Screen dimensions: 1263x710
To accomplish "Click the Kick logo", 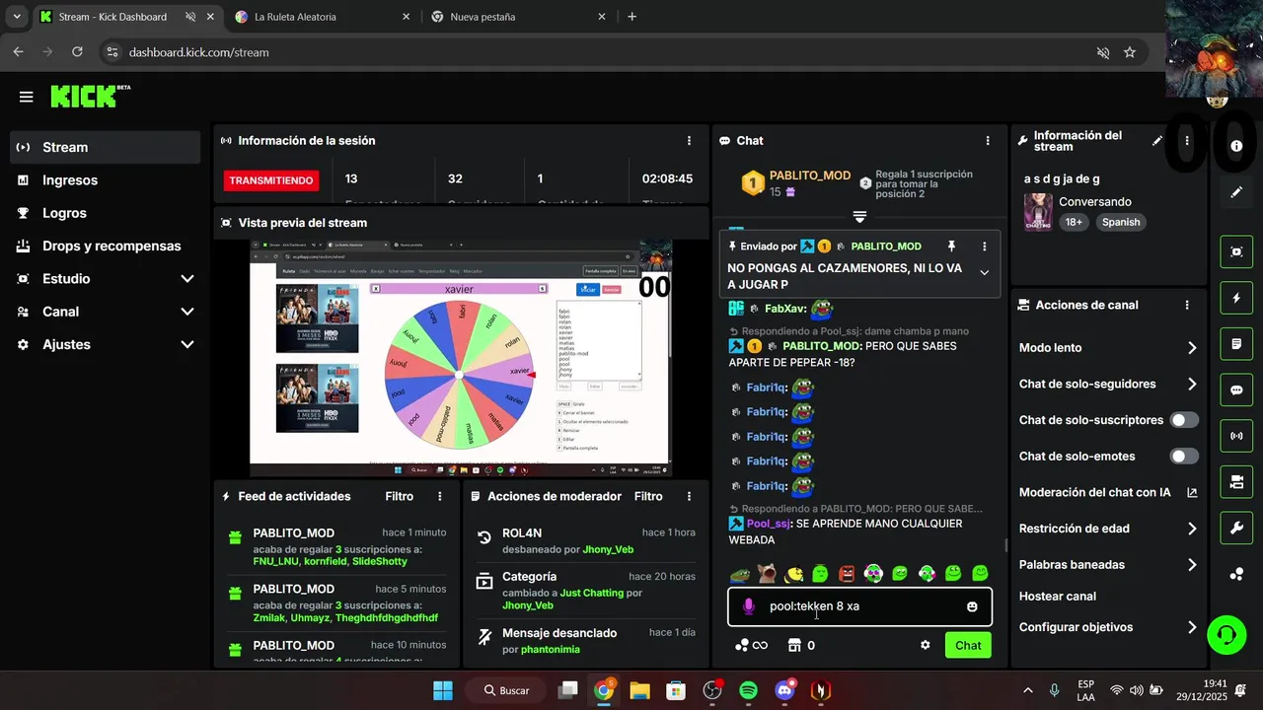I will [89, 96].
